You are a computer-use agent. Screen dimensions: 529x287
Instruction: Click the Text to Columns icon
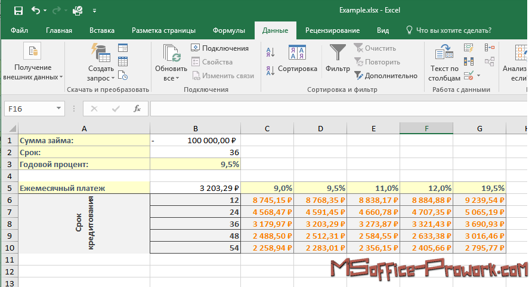pyautogui.click(x=445, y=55)
